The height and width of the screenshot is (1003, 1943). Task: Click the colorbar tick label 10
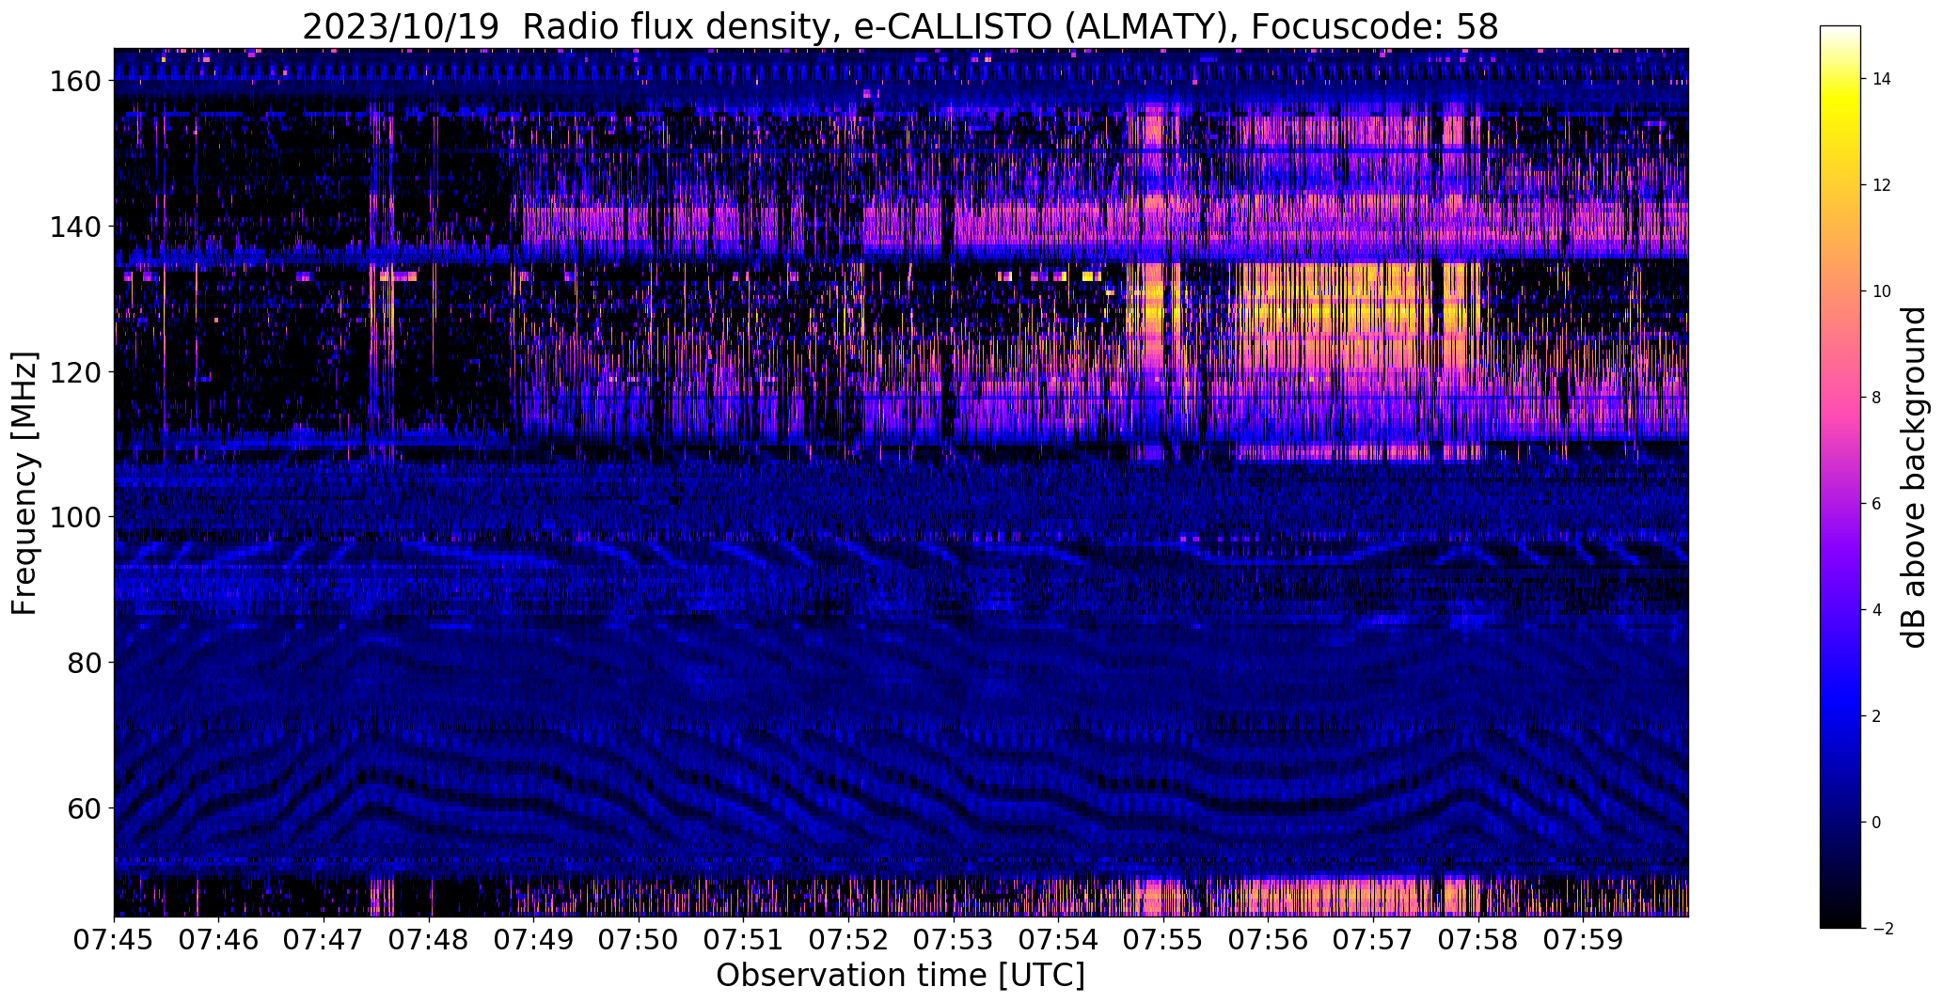[1881, 291]
